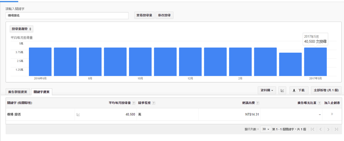Click the shorter April bar before 2017年5月
This screenshot has width=344, height=141.
[290, 64]
